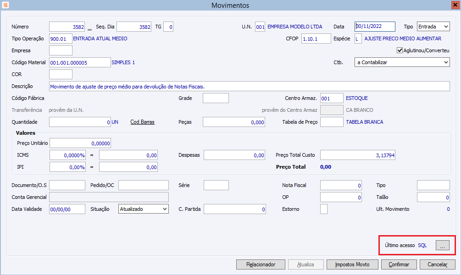The height and width of the screenshot is (275, 461).
Task: Click the IPI percentage field
Action: 67,167
